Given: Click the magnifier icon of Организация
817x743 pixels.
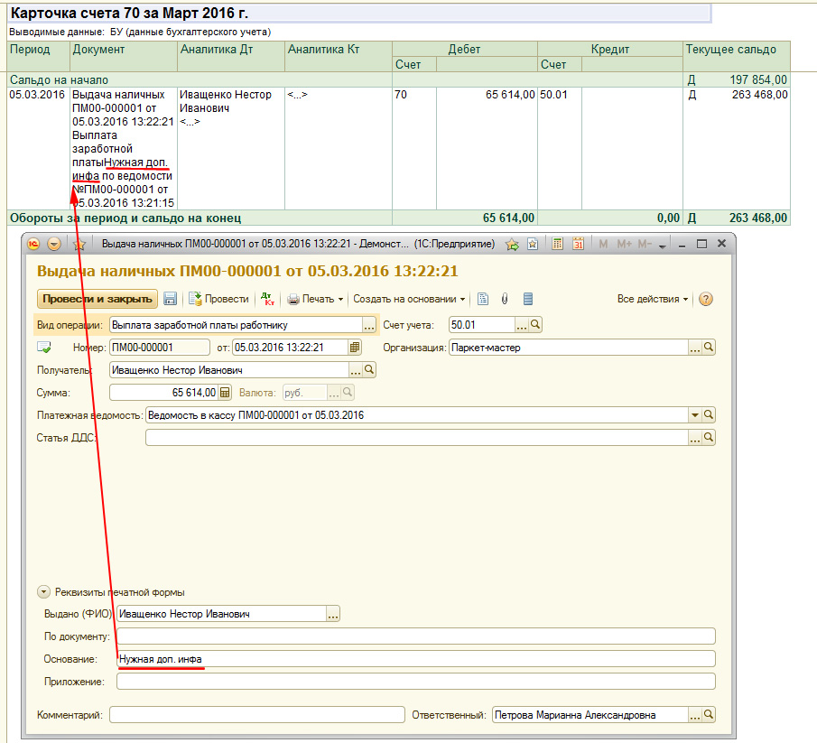Looking at the screenshot, I should coord(709,348).
